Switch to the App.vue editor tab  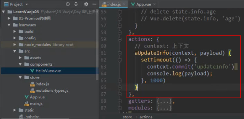tap(143, 4)
